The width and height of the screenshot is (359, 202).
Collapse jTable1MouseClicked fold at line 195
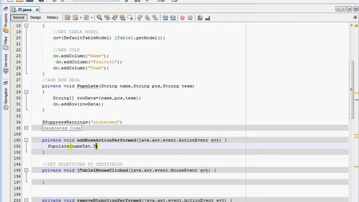[x=26, y=170]
